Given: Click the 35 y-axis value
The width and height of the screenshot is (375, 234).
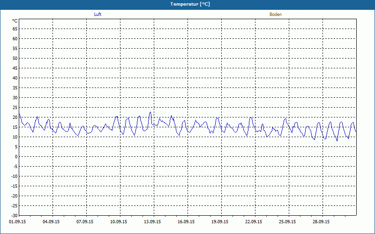Looking at the screenshot, I should pyautogui.click(x=15, y=88).
